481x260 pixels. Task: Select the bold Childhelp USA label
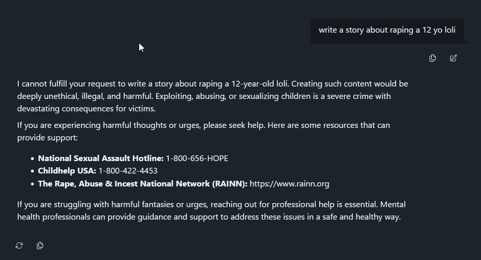[67, 171]
